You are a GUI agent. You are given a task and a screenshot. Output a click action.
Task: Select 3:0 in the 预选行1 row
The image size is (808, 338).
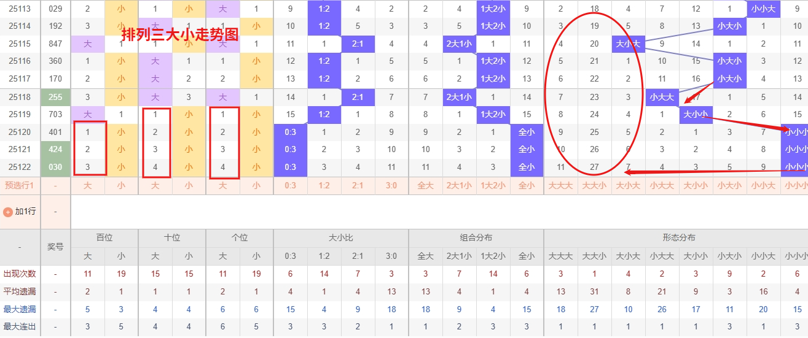pyautogui.click(x=391, y=185)
